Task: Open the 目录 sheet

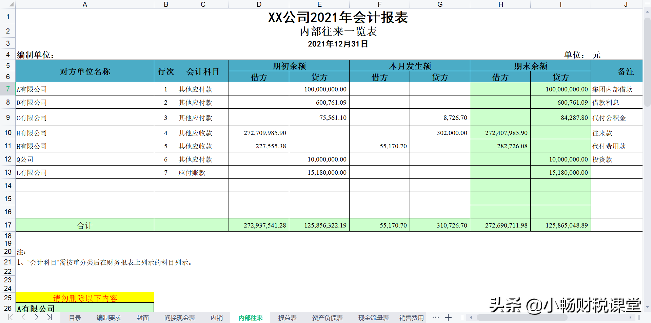Action: coord(75,318)
